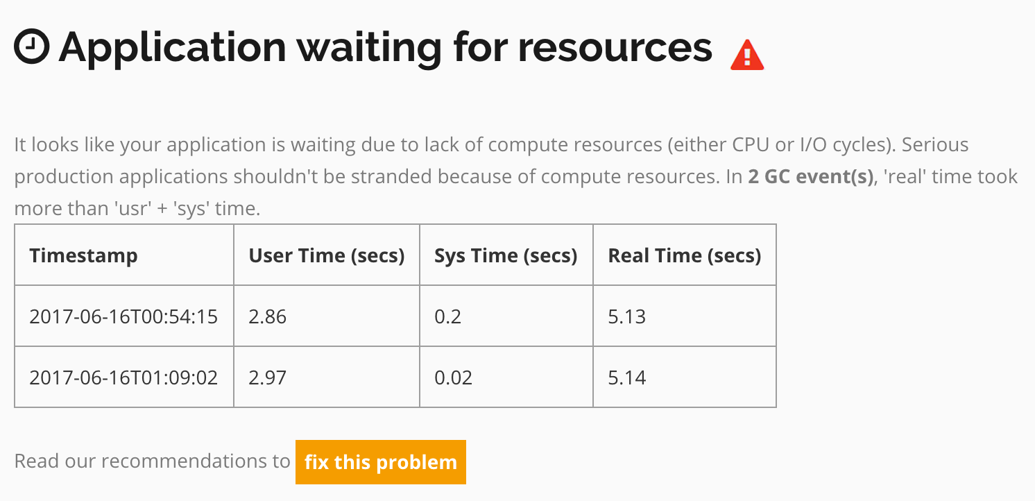Screen dimensions: 1035x501
Task: Click the 'Application waiting for resources' heading
Action: [386, 48]
